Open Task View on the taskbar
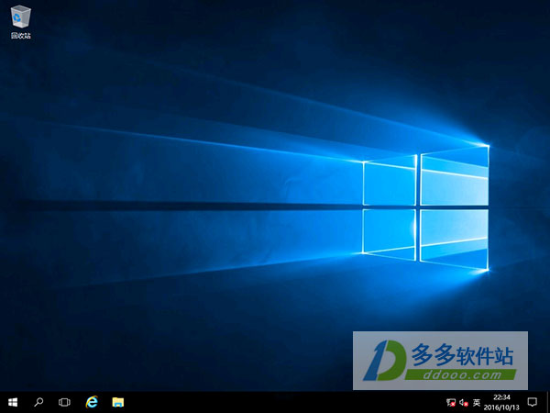This screenshot has width=550, height=413. point(64,402)
